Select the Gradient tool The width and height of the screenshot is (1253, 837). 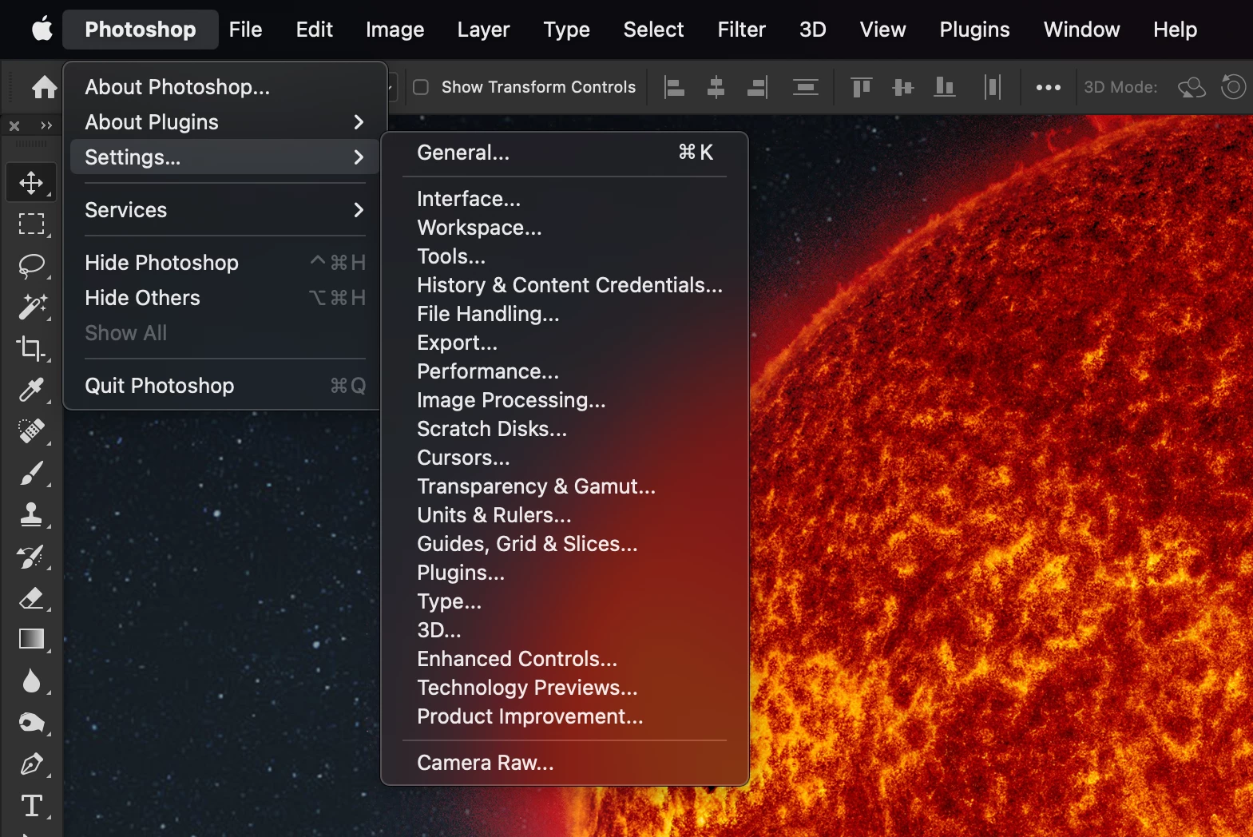click(x=31, y=639)
